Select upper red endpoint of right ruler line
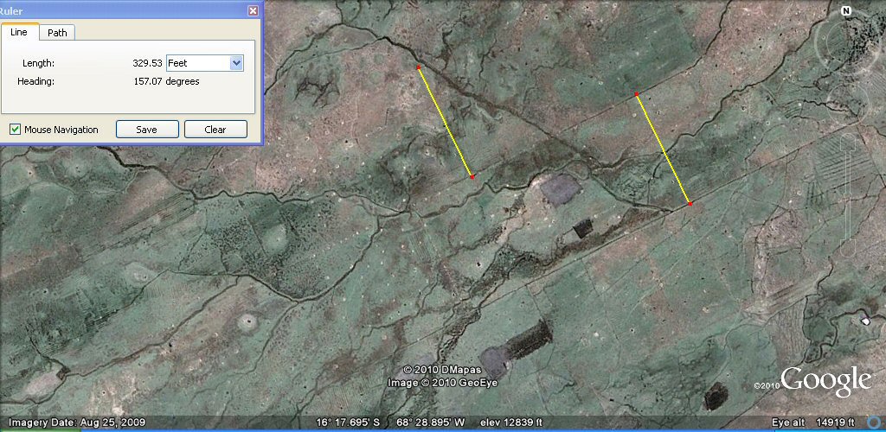The image size is (886, 432). [x=636, y=94]
